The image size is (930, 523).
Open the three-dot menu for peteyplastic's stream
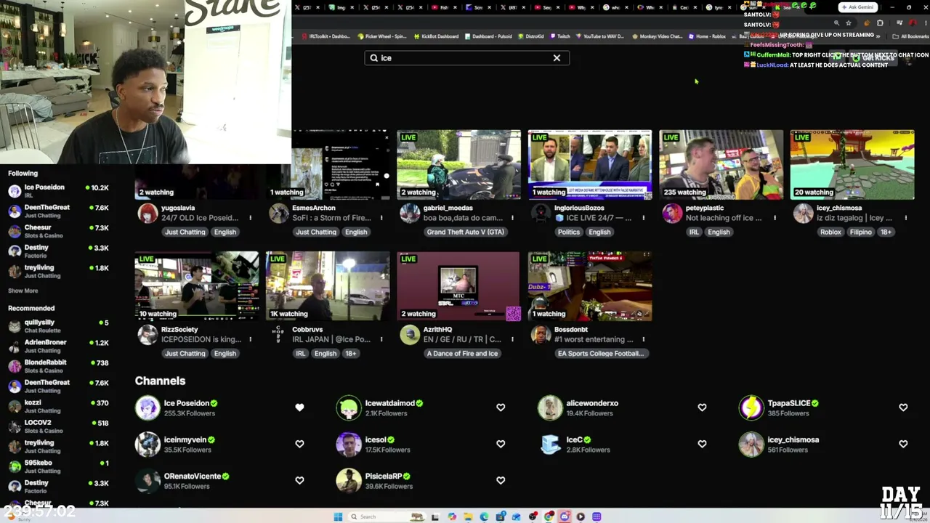pos(775,218)
